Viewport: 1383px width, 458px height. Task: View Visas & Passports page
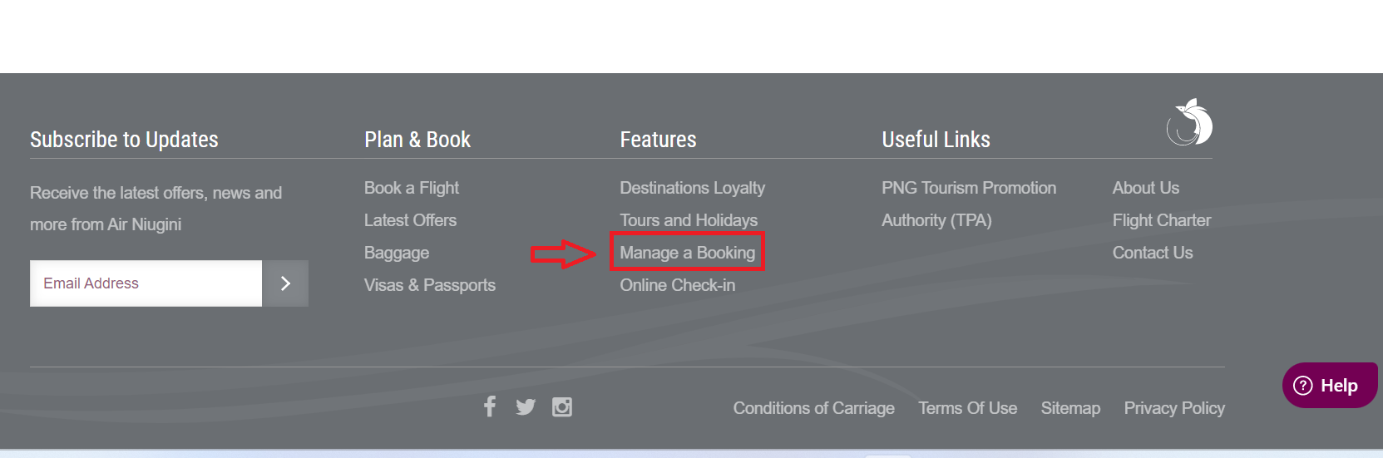(x=430, y=285)
